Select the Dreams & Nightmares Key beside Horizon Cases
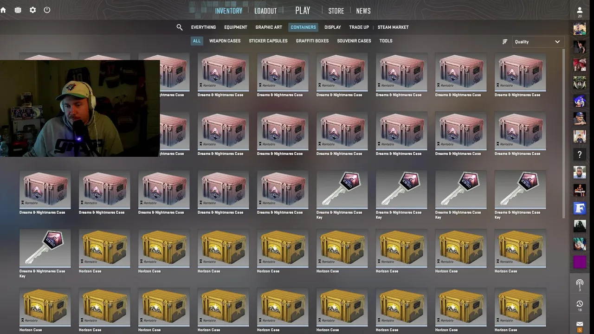 (x=45, y=253)
